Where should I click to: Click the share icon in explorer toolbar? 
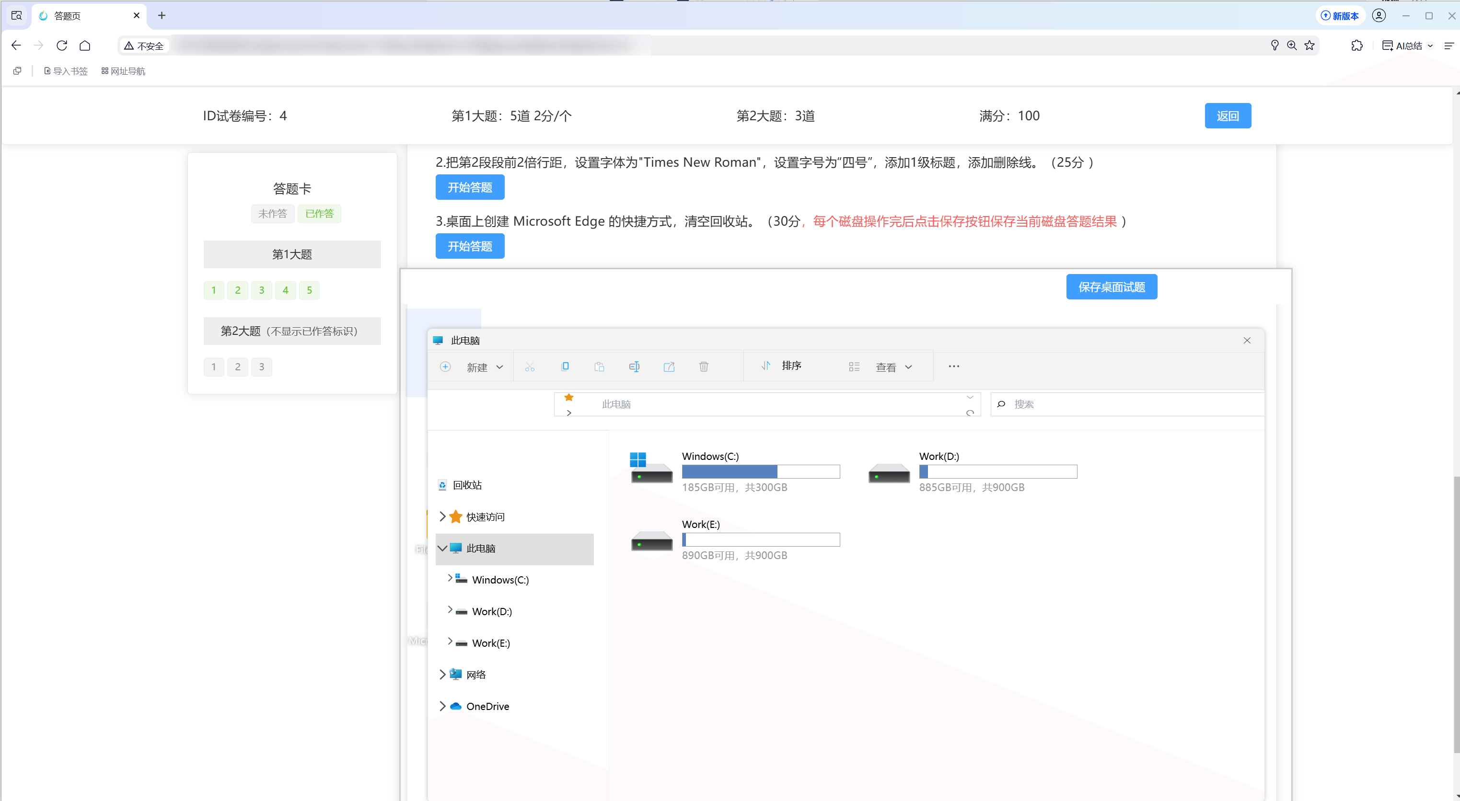pyautogui.click(x=669, y=367)
